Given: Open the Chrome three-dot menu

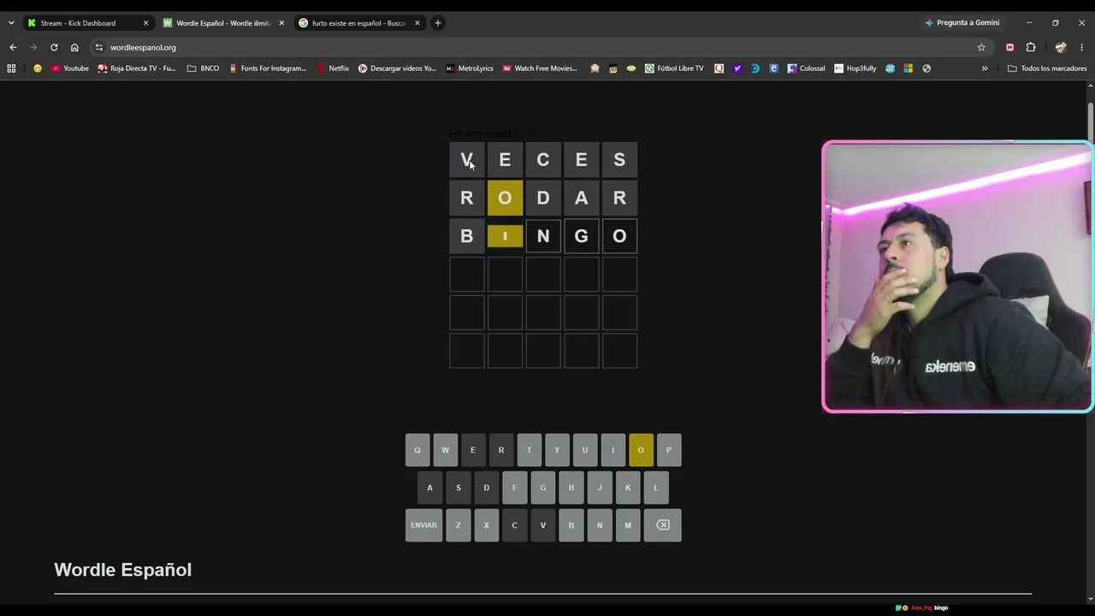Looking at the screenshot, I should (x=1082, y=47).
